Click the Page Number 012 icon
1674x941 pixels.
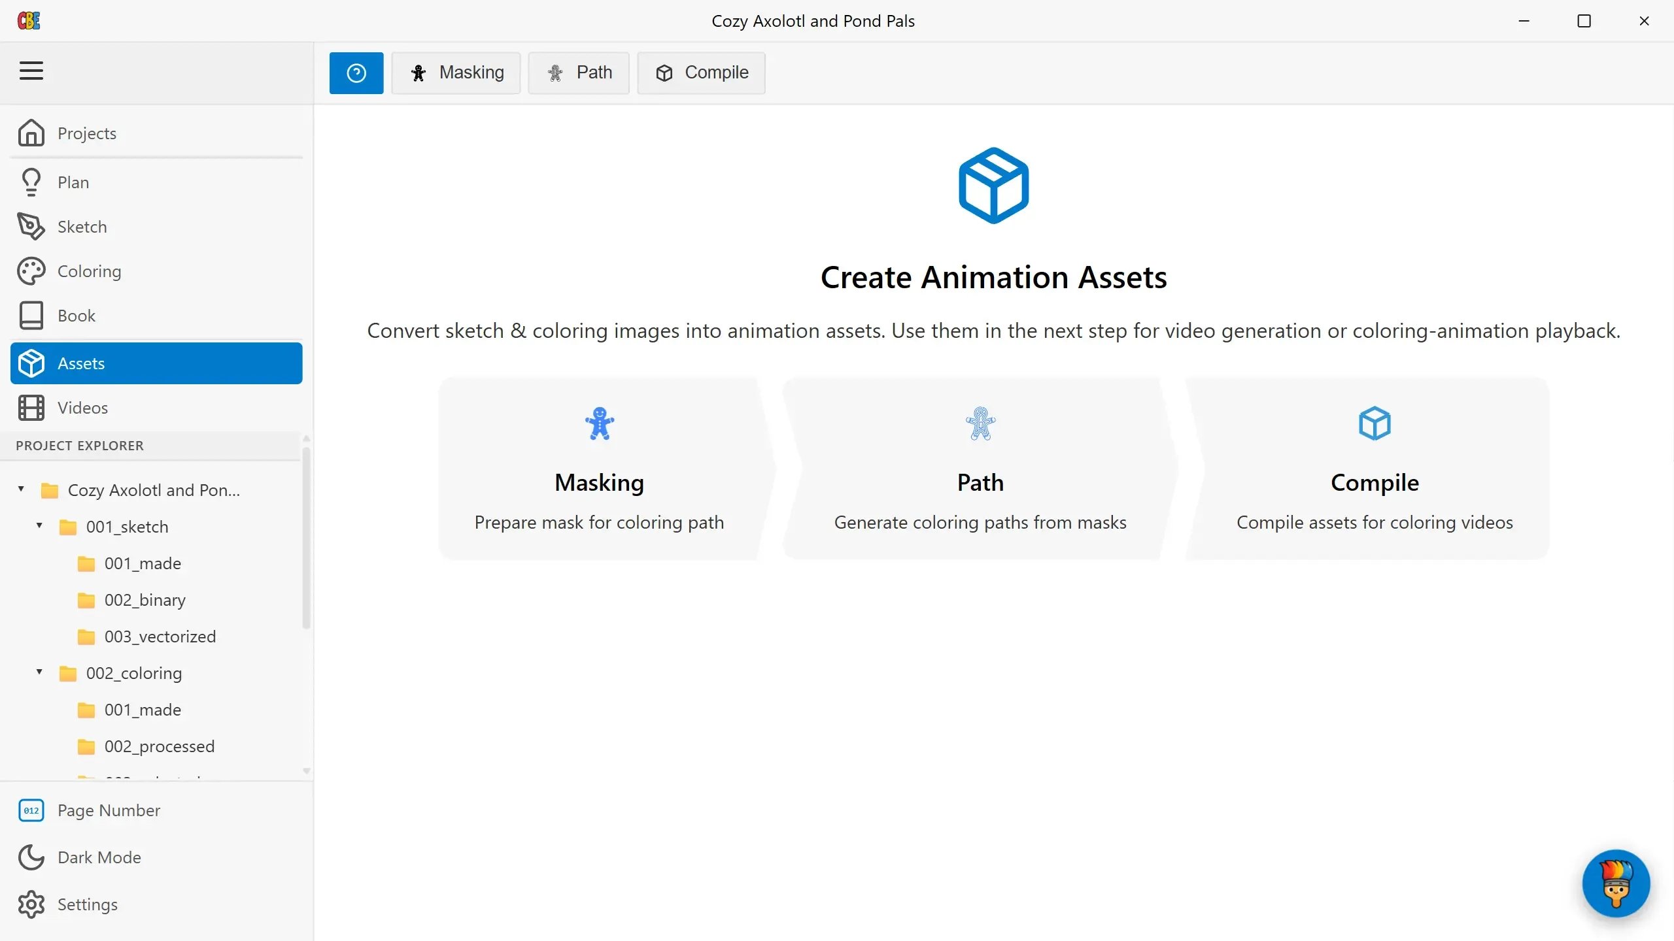(31, 810)
